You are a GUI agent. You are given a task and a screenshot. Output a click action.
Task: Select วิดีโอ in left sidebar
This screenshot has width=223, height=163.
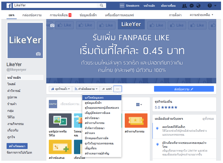pyautogui.click(x=11, y=117)
